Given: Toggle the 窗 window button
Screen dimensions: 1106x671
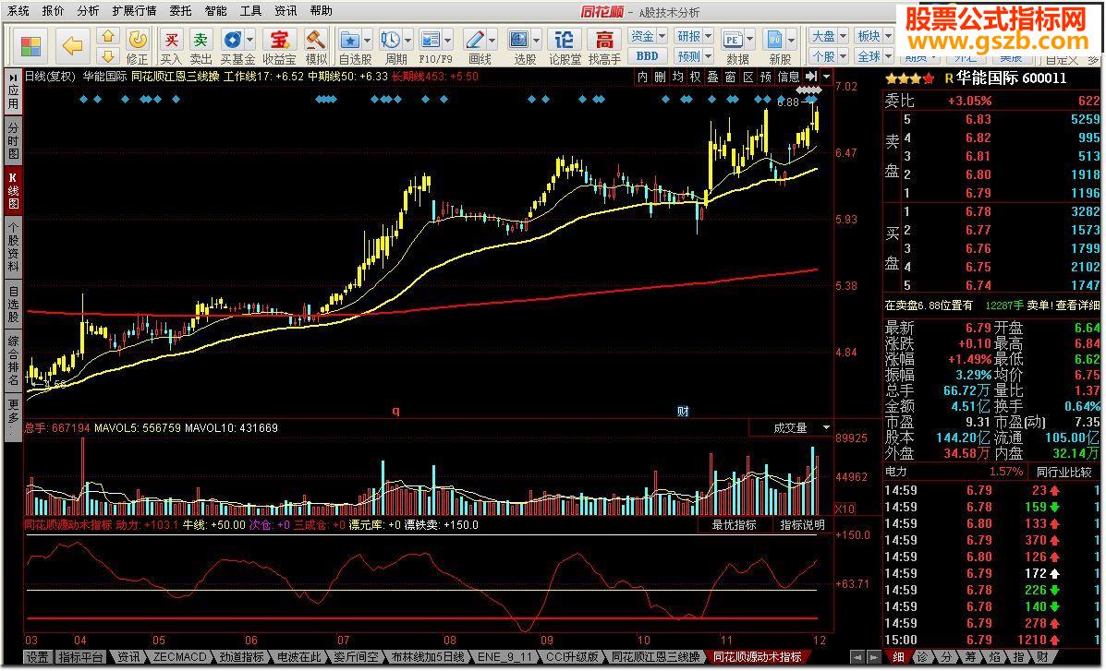Looking at the screenshot, I should click(x=730, y=76).
